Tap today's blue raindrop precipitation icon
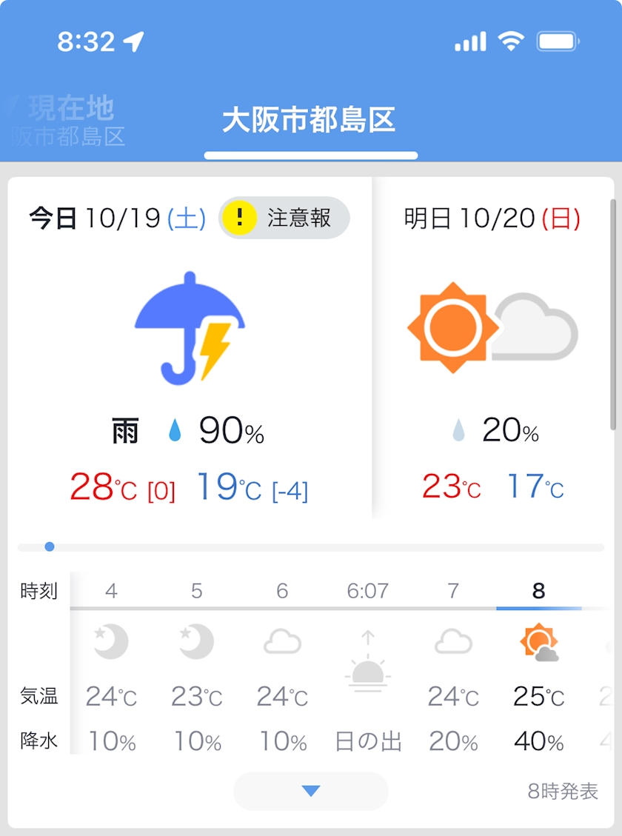The image size is (622, 836). click(175, 431)
